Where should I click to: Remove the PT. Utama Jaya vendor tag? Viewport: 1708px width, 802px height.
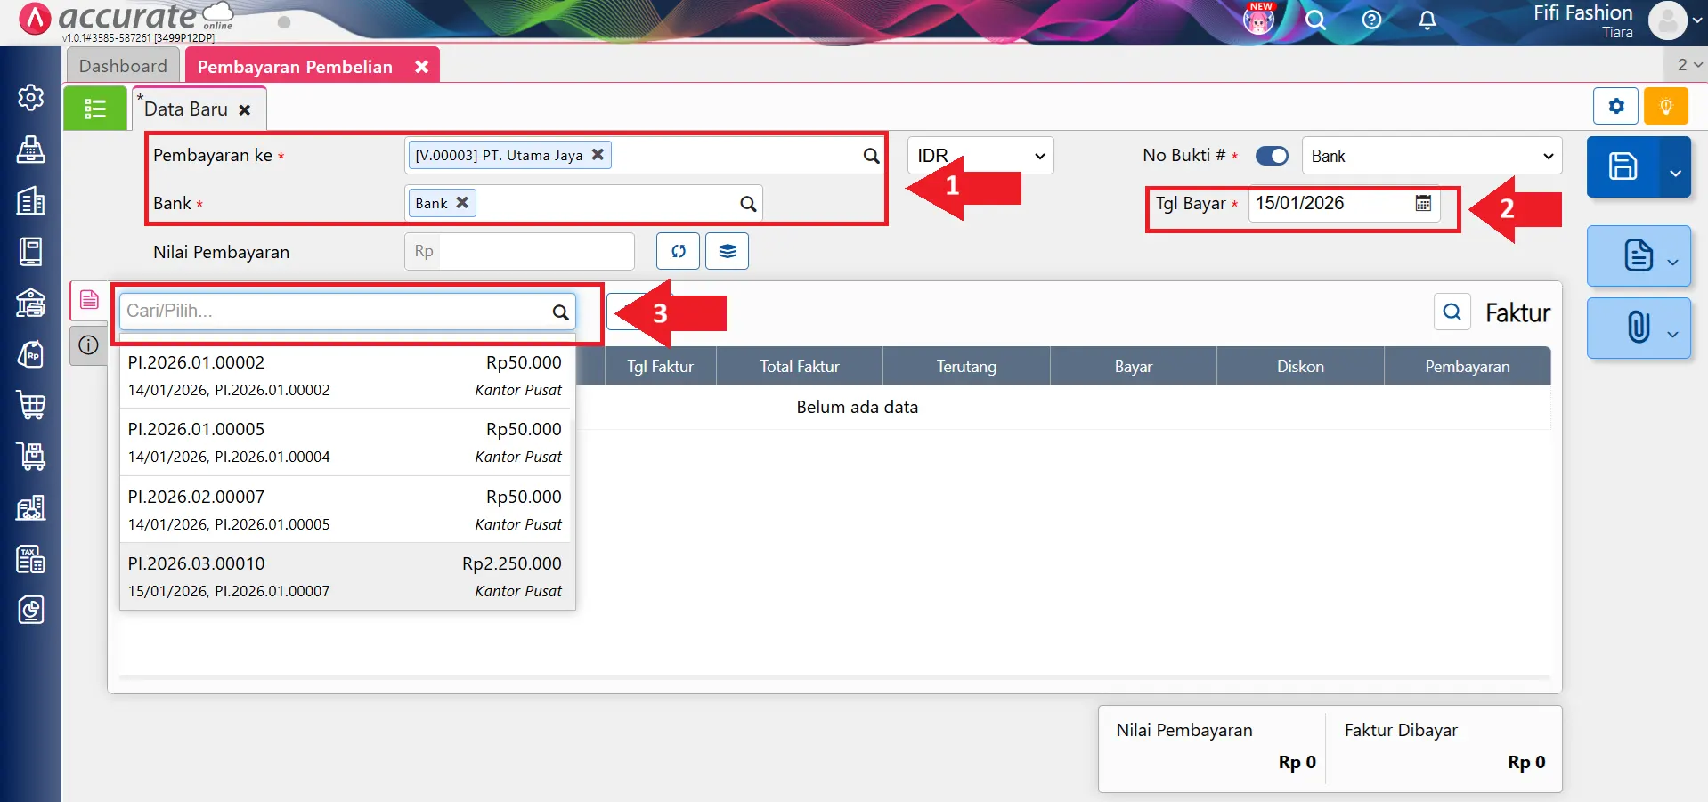click(598, 155)
